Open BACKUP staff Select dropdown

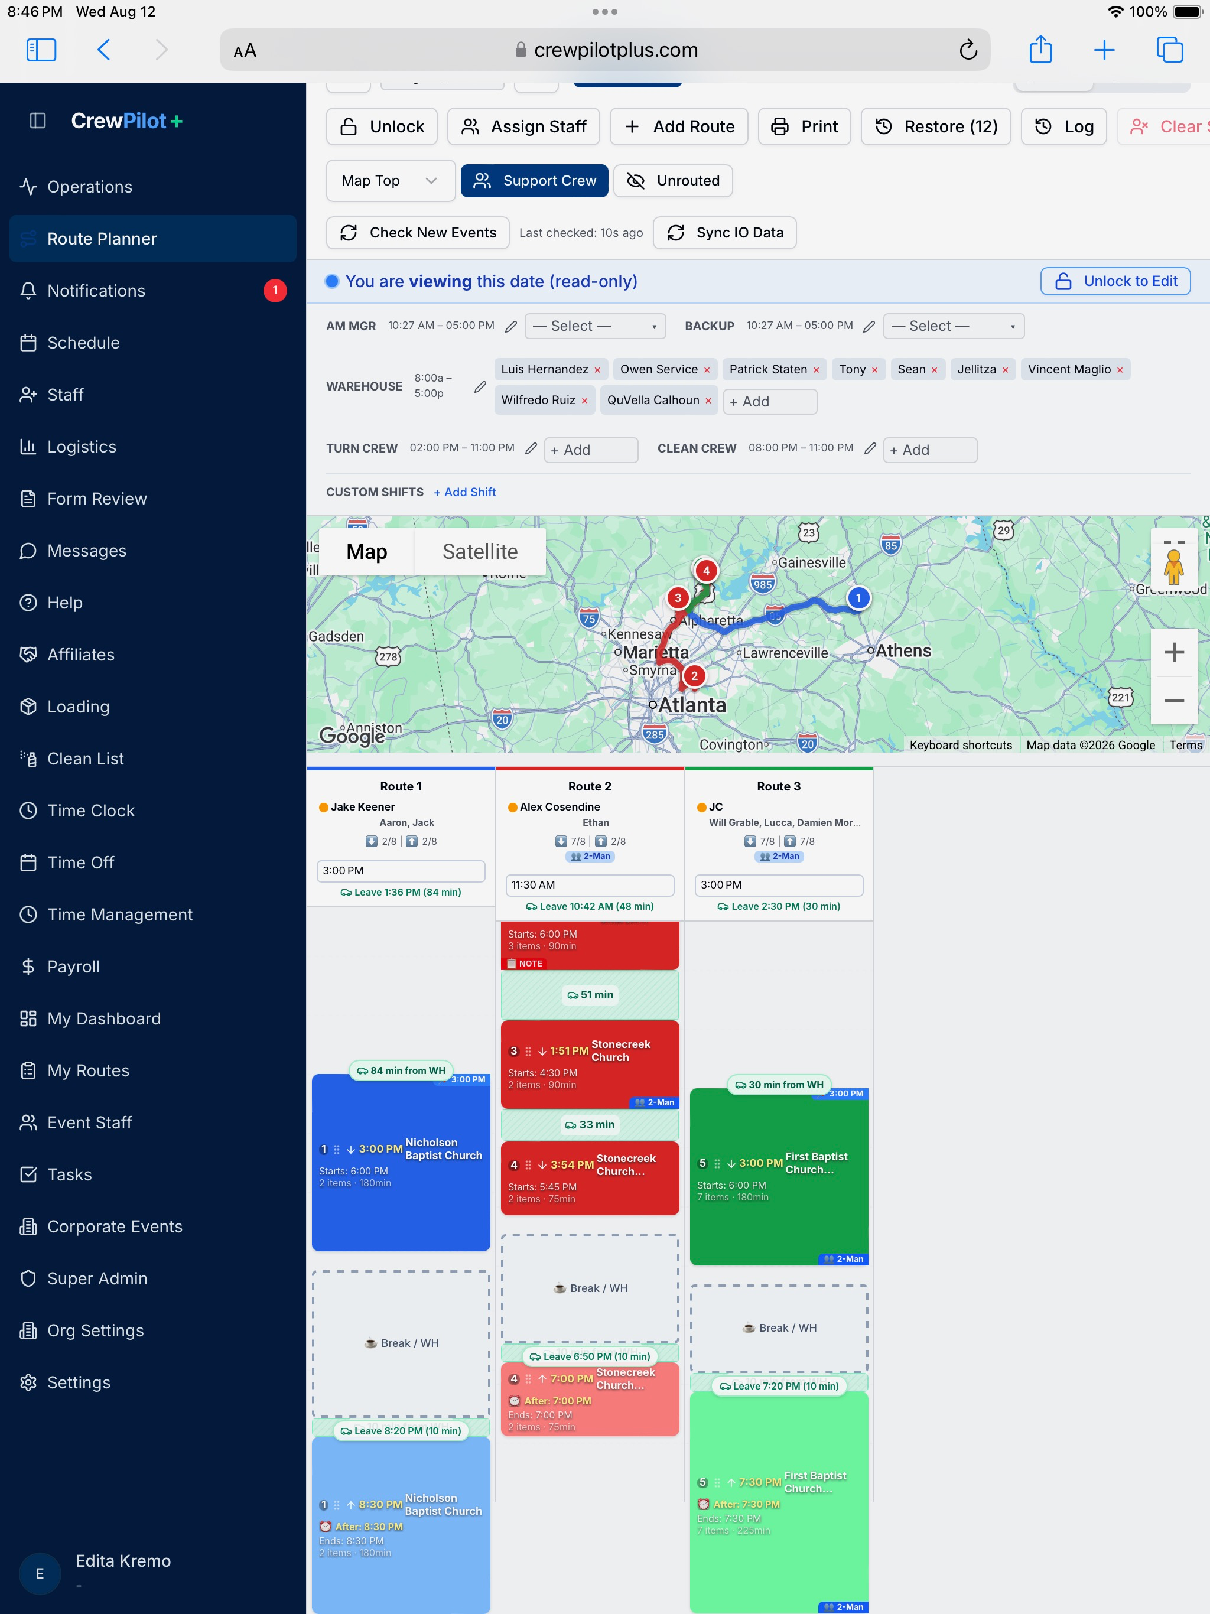(953, 326)
